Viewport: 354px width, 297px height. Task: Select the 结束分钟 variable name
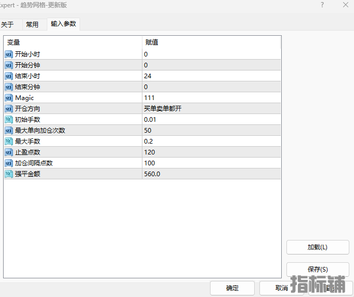[28, 87]
